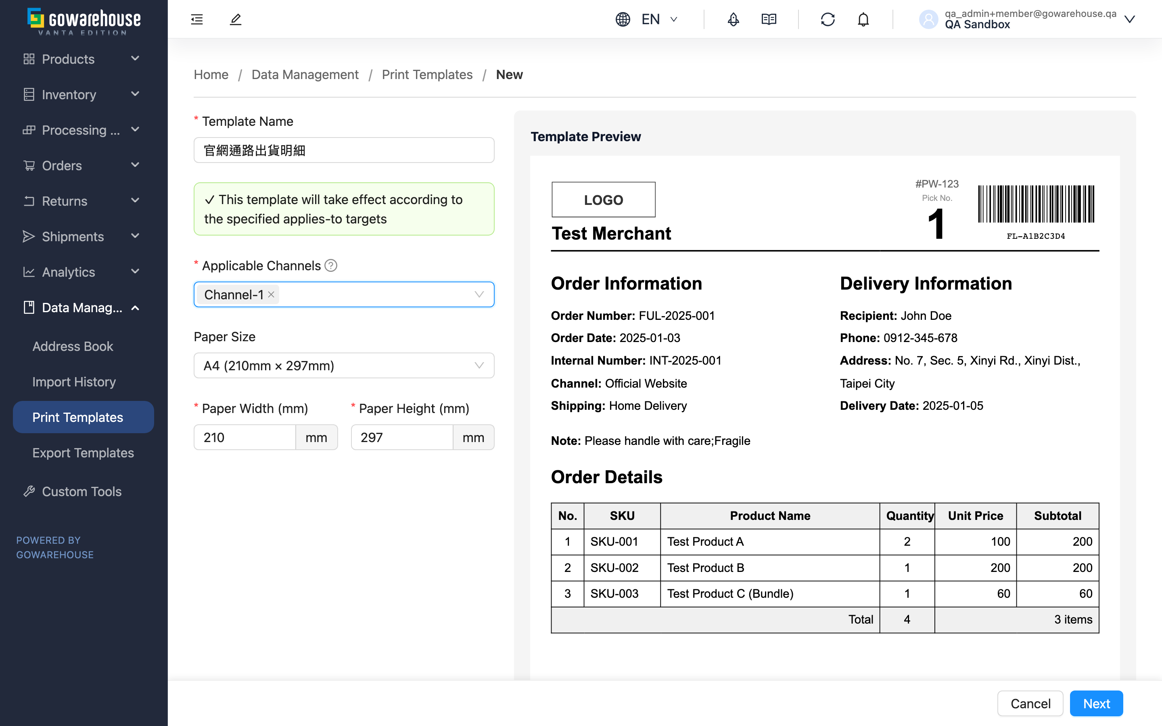The width and height of the screenshot is (1162, 726).
Task: Follow the Print Templates breadcrumb link
Action: pos(427,75)
